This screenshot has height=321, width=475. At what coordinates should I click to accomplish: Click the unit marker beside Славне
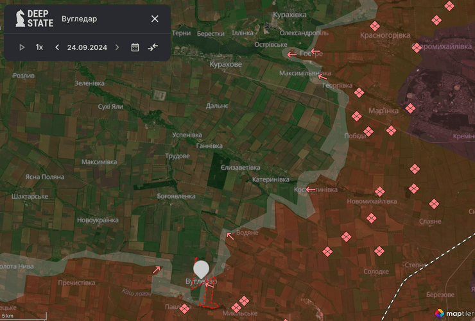tap(434, 204)
